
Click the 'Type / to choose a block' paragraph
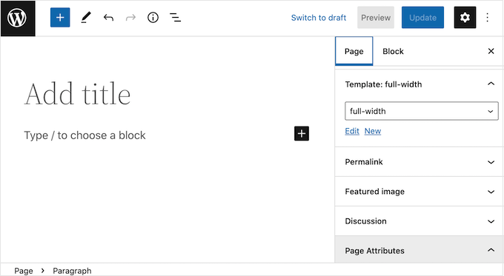pyautogui.click(x=84, y=135)
